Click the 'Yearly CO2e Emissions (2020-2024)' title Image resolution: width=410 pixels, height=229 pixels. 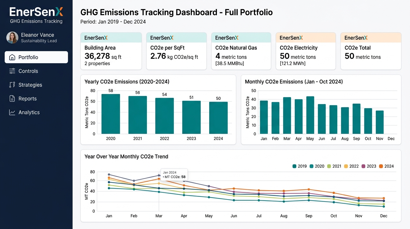(127, 82)
